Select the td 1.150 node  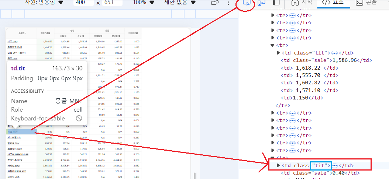coord(302,98)
